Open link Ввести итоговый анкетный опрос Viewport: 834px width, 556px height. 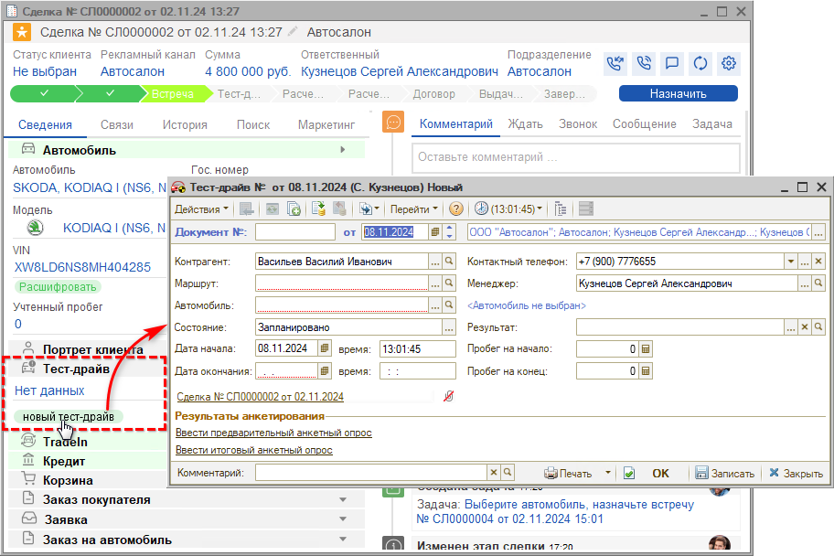coord(253,450)
